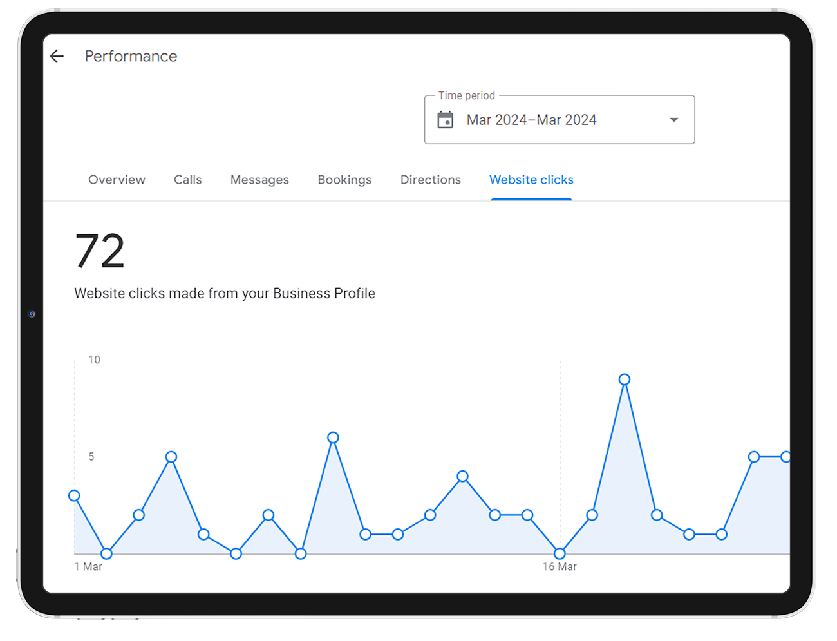
Task: Click the 1 Mar axis label
Action: [x=88, y=567]
